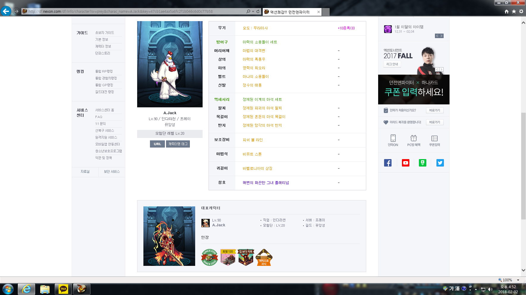This screenshot has width=526, height=295.
Task: Click the SINCE 2010 green seal badge
Action: click(209, 257)
